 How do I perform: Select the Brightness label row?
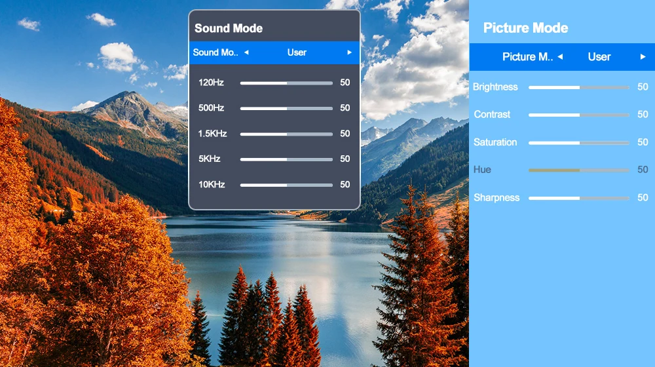click(x=495, y=87)
